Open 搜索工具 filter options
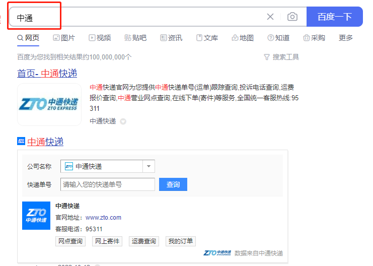 (281, 57)
